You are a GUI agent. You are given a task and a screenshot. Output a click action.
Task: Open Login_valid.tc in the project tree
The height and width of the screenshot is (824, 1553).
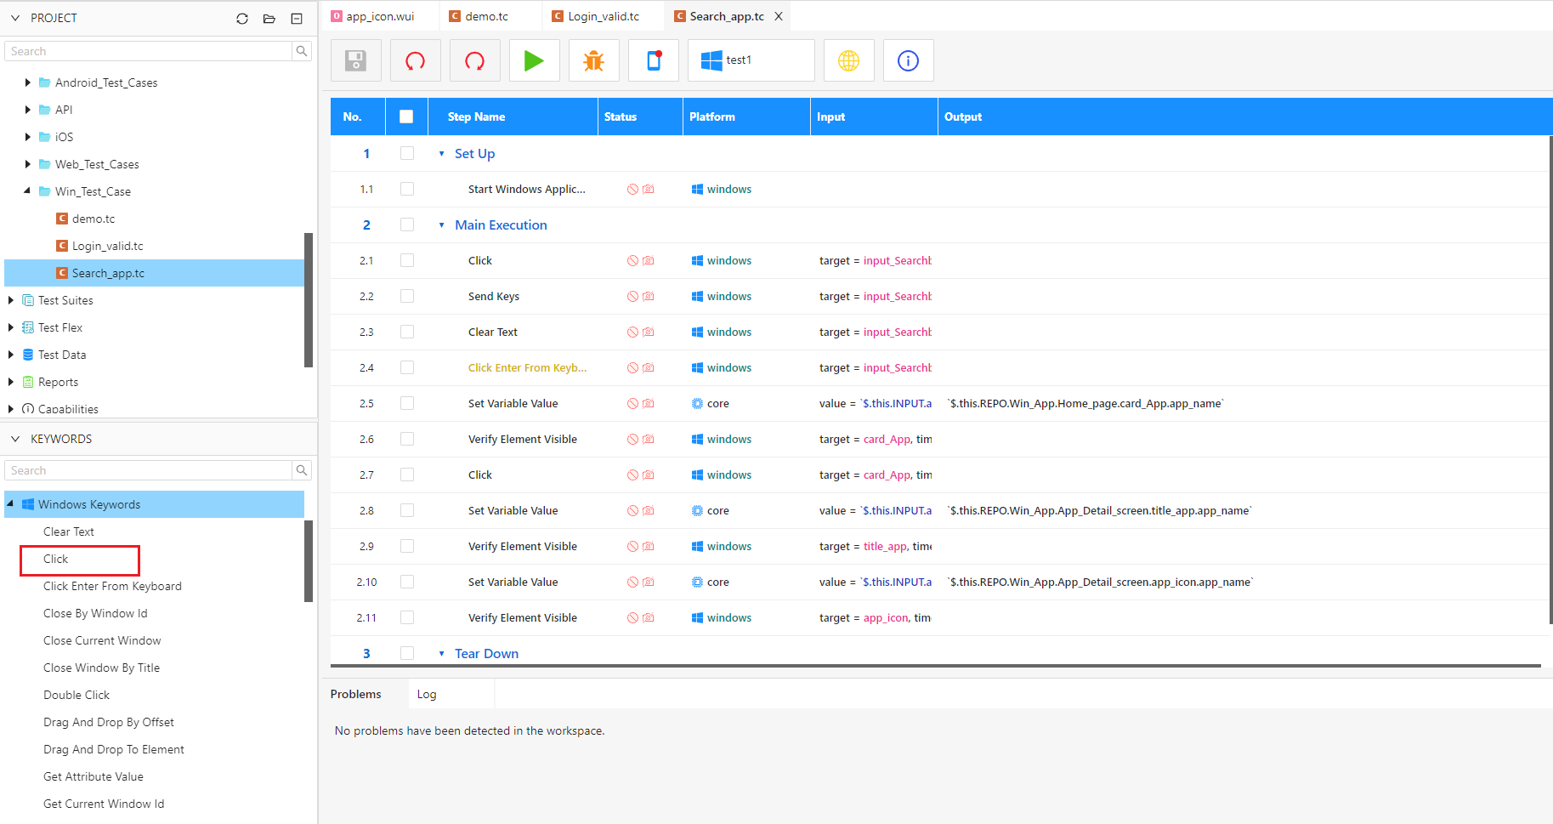(x=107, y=246)
